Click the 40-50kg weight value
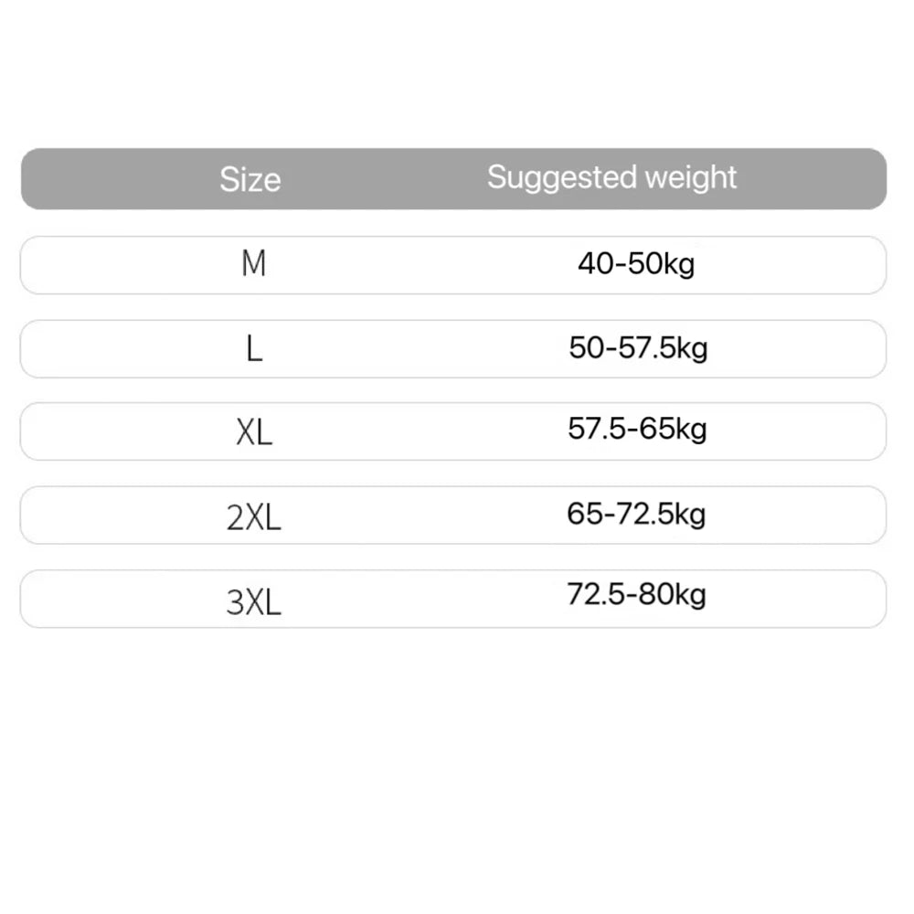Image resolution: width=914 pixels, height=914 pixels. click(x=636, y=264)
